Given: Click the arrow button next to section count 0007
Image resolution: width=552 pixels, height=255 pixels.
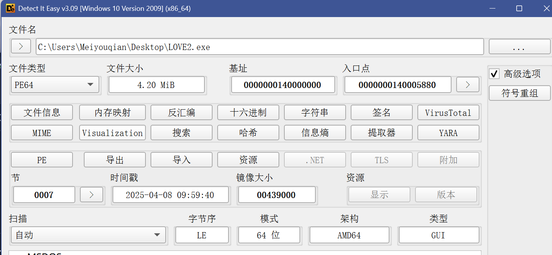Looking at the screenshot, I should tap(92, 195).
